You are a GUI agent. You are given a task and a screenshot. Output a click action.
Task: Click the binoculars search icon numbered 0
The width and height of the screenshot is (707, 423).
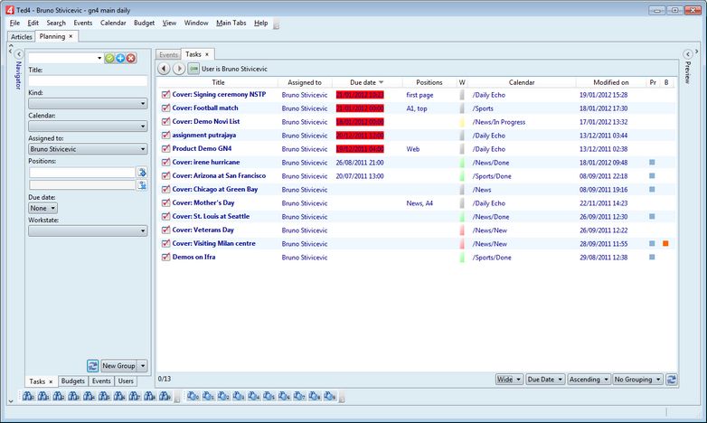[x=28, y=397]
